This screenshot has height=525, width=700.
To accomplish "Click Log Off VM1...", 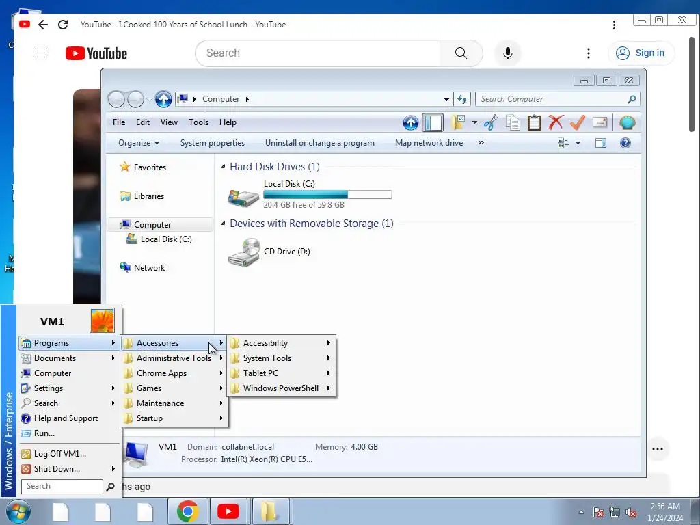I will (69, 454).
